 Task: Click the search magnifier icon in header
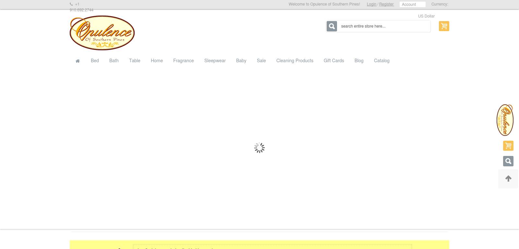(332, 26)
